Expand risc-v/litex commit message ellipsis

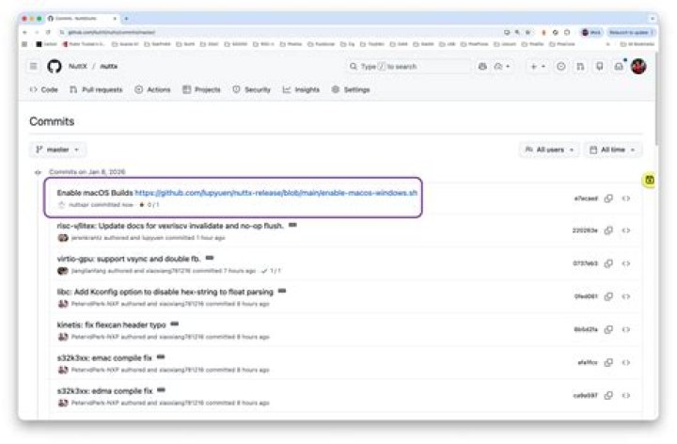pos(292,225)
